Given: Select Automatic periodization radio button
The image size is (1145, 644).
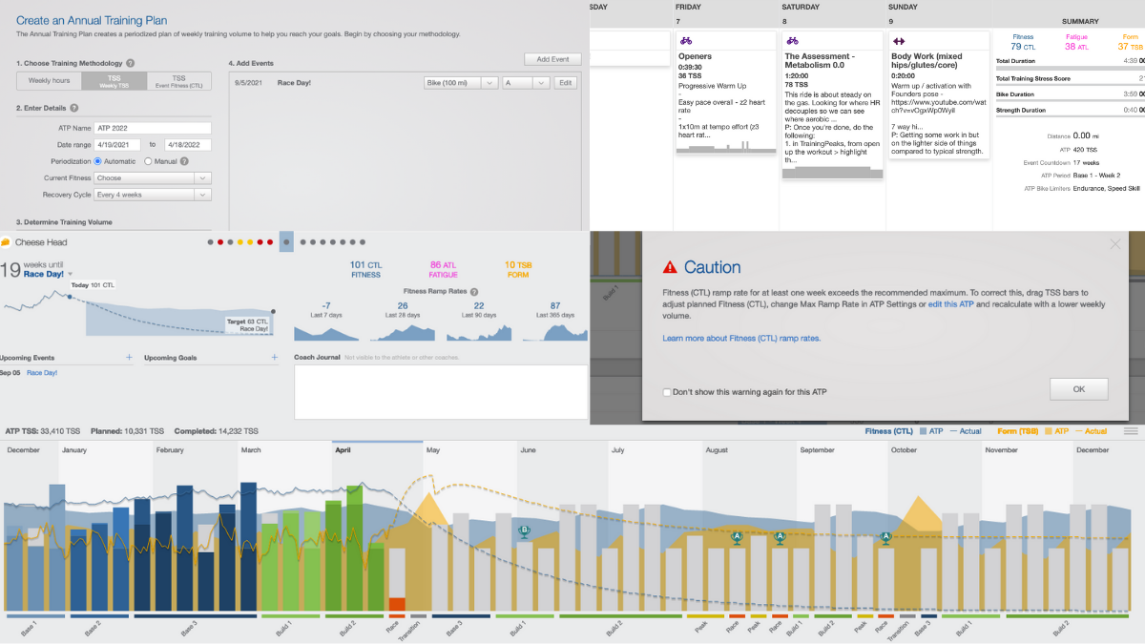Looking at the screenshot, I should pyautogui.click(x=98, y=161).
